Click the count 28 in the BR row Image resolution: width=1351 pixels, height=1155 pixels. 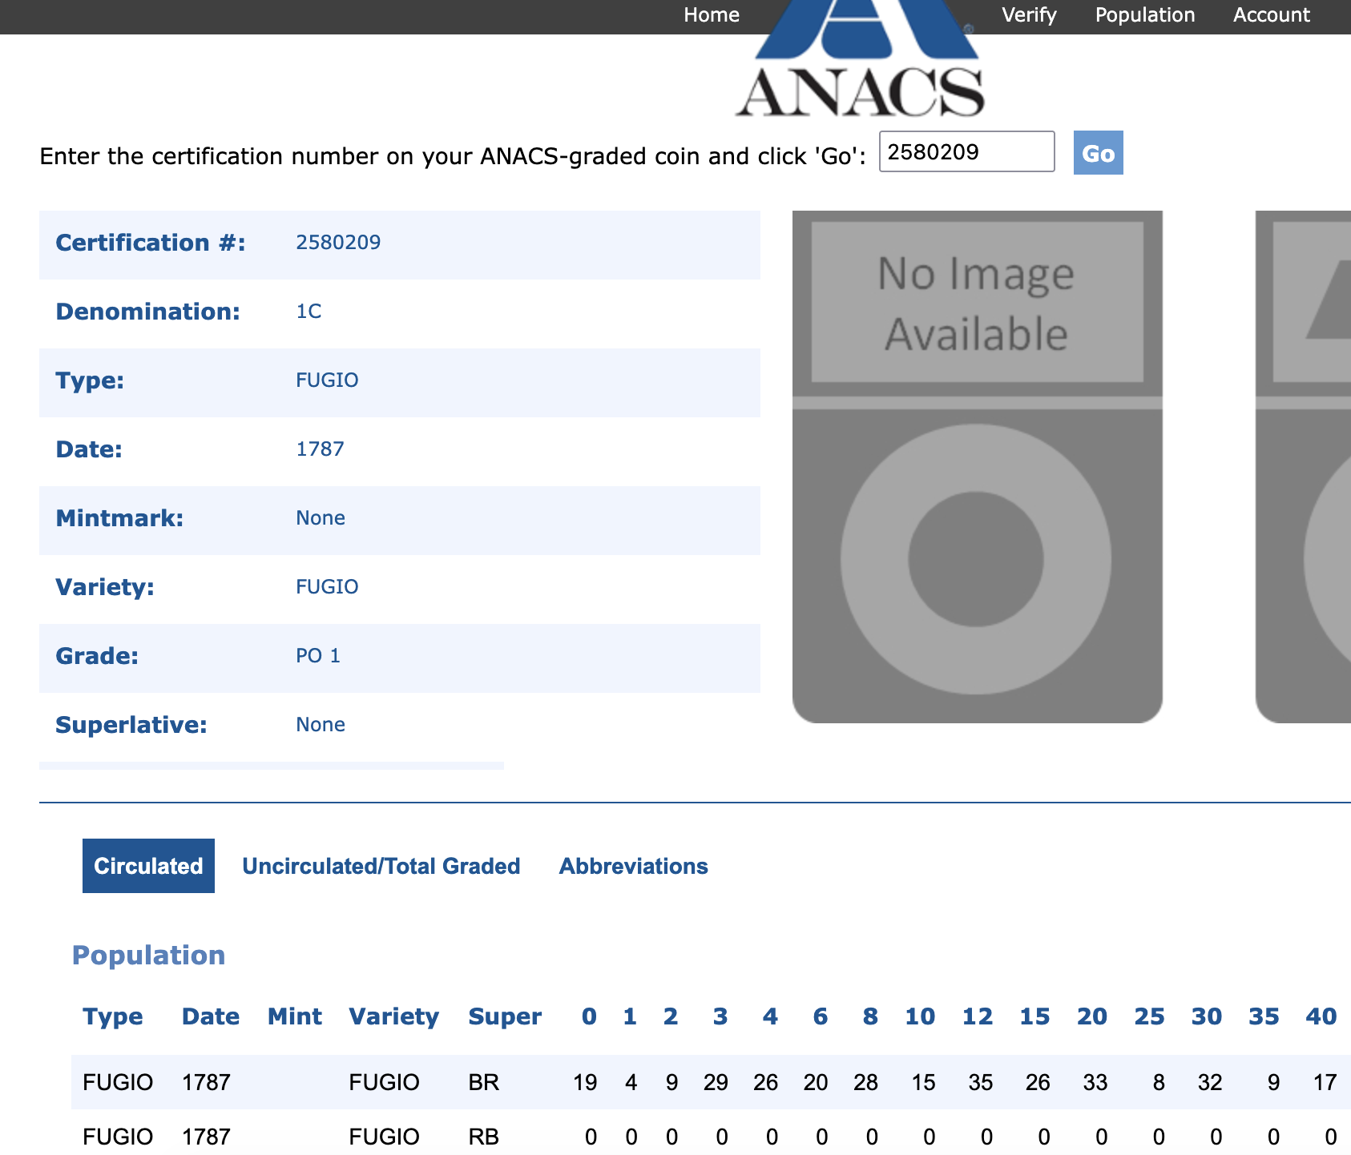pyautogui.click(x=866, y=1083)
